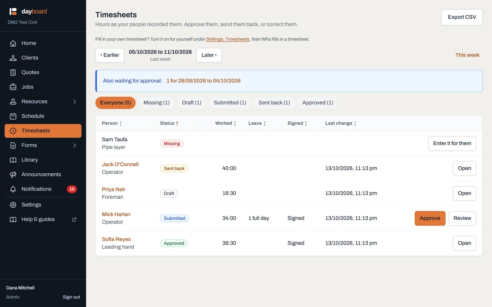Click the external link icon beside Help & guides
This screenshot has height=307, width=492.
[x=74, y=219]
